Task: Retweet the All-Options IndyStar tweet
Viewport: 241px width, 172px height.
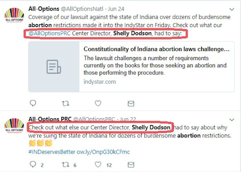Action: tap(65, 103)
